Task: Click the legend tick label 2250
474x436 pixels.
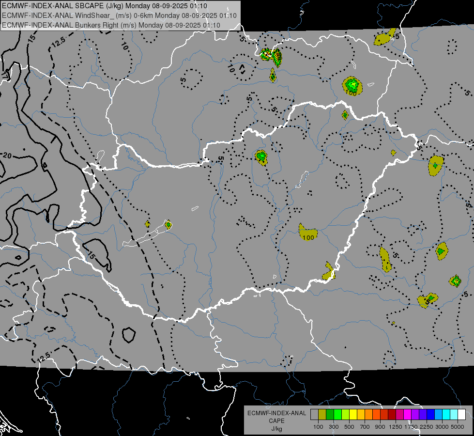Action: 426,427
